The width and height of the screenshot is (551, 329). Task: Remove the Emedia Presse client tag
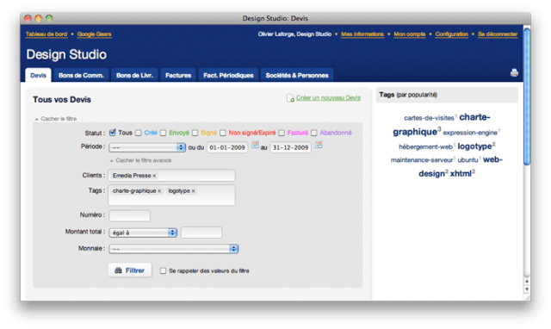pyautogui.click(x=154, y=176)
